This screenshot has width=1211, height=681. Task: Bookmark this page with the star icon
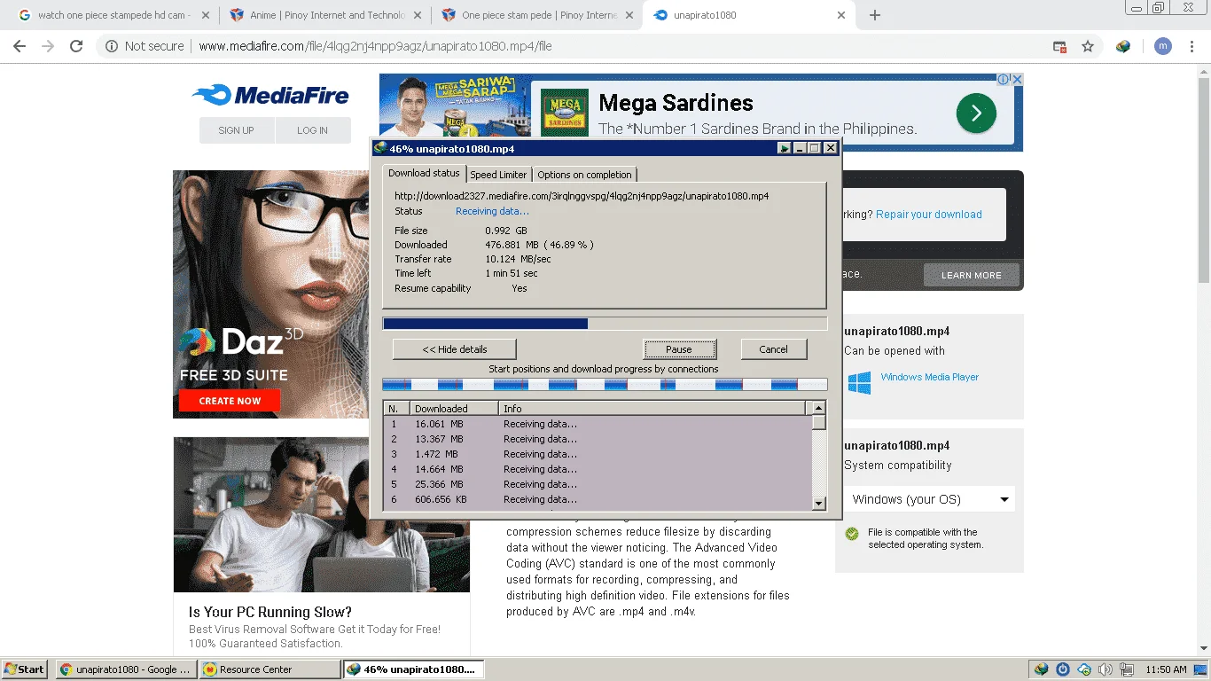(1088, 46)
